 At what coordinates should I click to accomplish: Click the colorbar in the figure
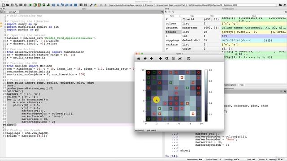(206, 95)
